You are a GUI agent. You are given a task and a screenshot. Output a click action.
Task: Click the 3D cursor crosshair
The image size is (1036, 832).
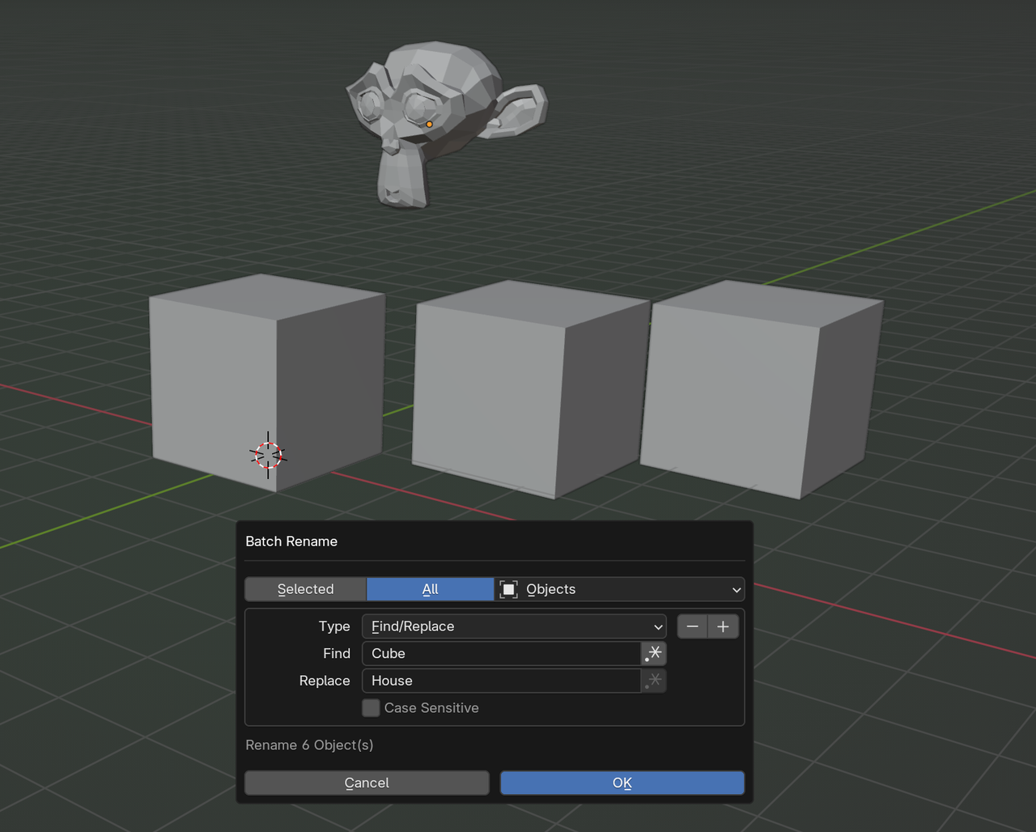point(268,456)
